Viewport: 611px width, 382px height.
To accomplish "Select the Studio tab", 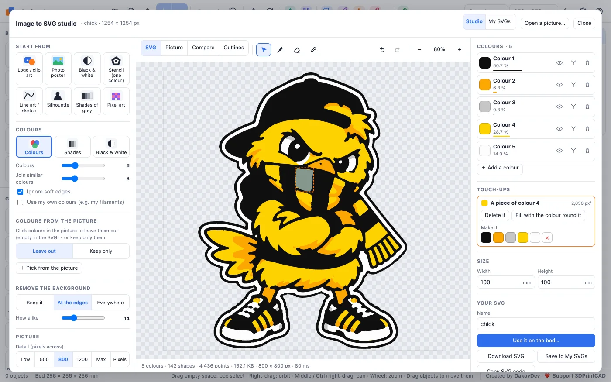I will click(x=474, y=21).
